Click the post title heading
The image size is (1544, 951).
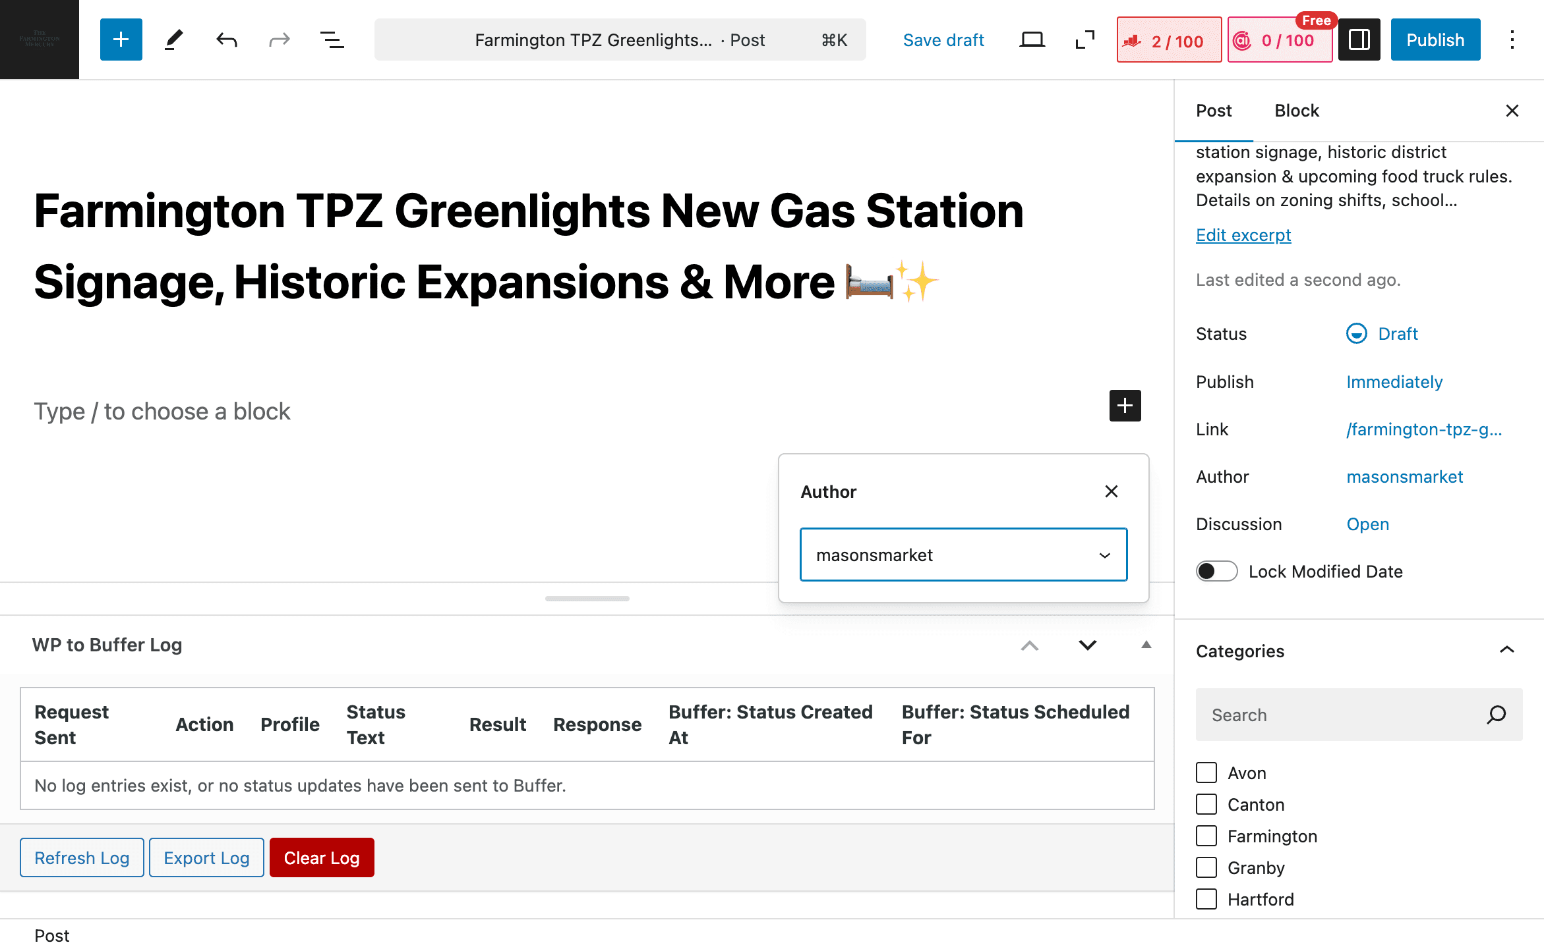529,246
